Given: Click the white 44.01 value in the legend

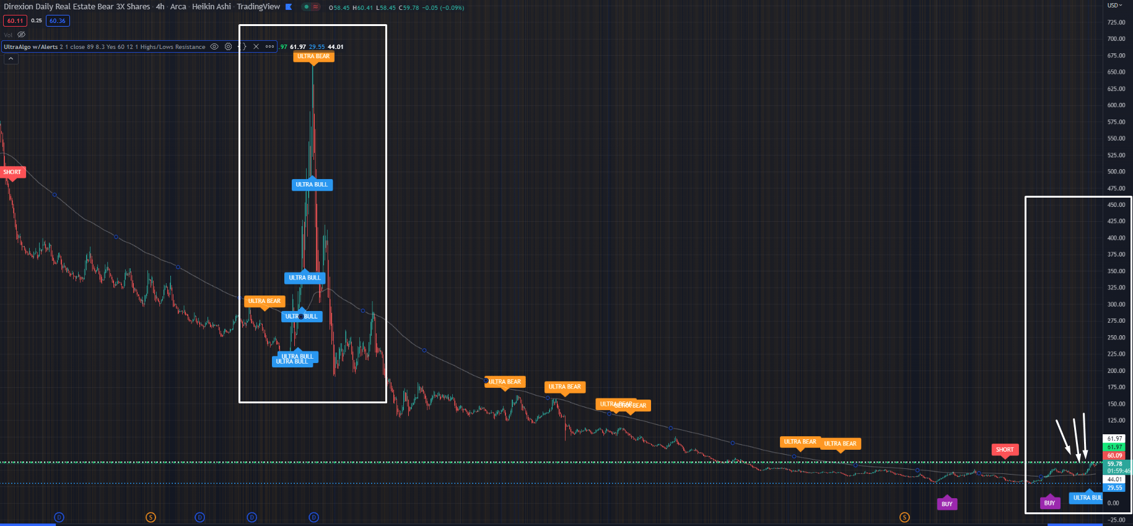Looking at the screenshot, I should pyautogui.click(x=336, y=46).
